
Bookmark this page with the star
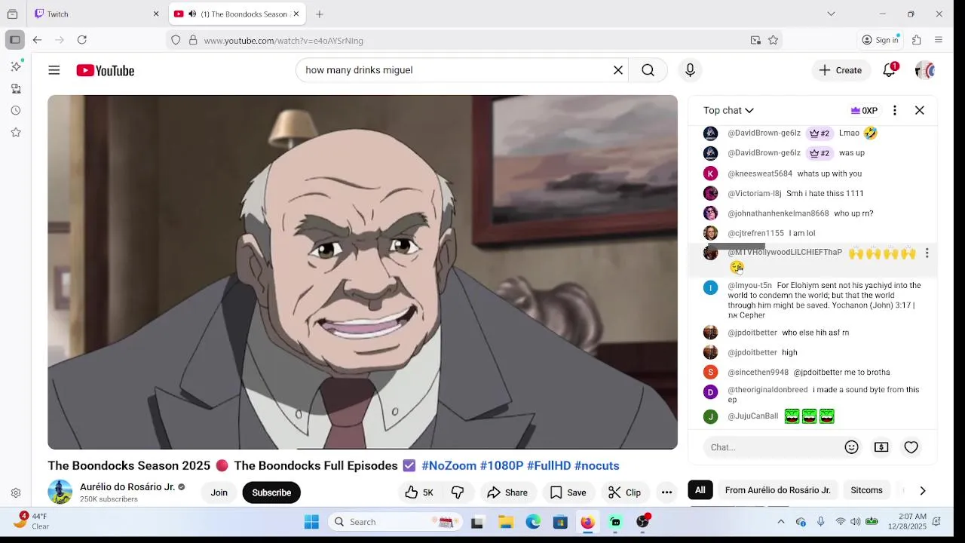[x=773, y=40]
